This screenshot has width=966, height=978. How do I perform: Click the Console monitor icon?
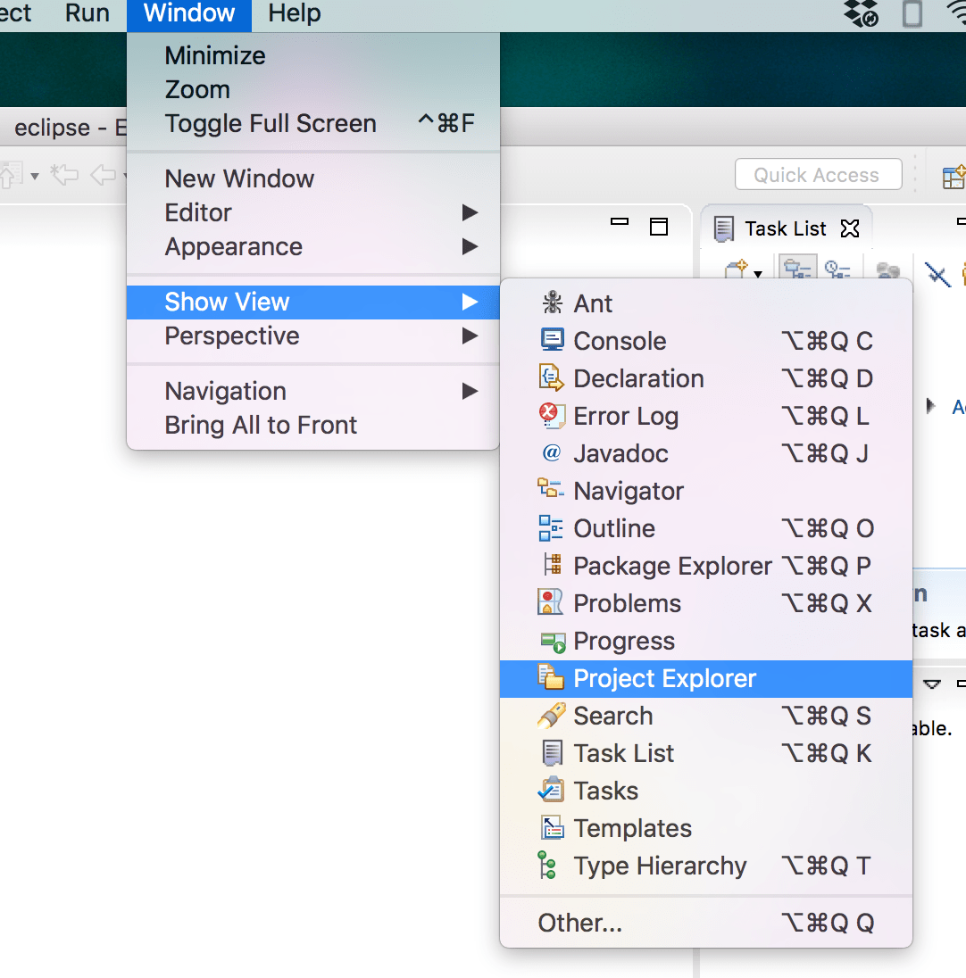coord(552,340)
